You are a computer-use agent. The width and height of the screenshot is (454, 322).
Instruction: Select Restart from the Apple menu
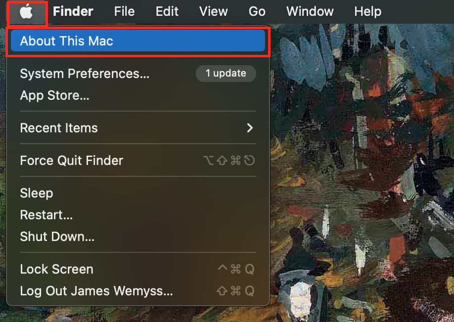coord(46,215)
